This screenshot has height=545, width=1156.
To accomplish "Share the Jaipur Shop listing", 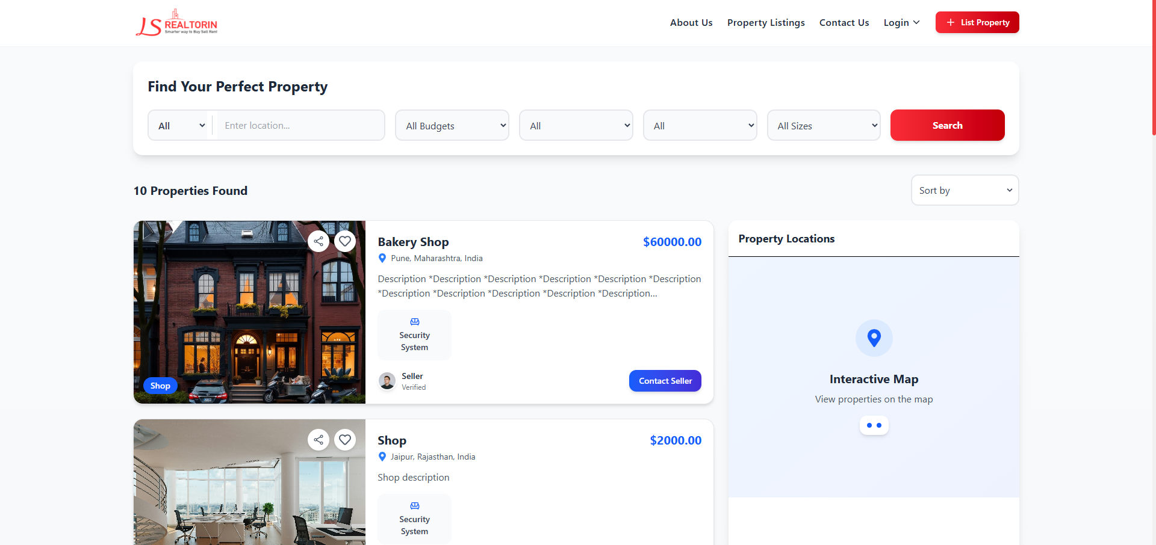I will [x=319, y=440].
